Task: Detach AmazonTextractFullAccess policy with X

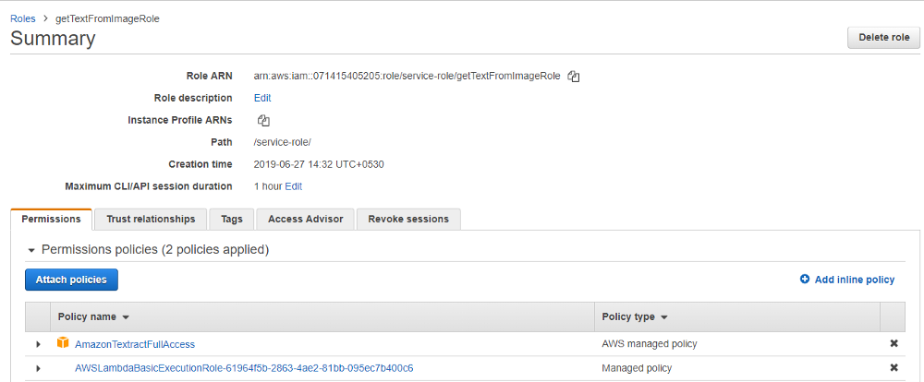Action: tap(894, 344)
